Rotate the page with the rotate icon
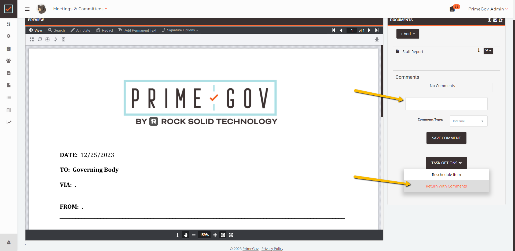The height and width of the screenshot is (251, 515). (55, 39)
